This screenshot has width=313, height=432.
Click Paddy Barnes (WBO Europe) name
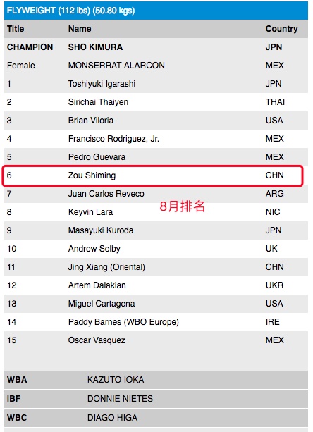click(123, 322)
